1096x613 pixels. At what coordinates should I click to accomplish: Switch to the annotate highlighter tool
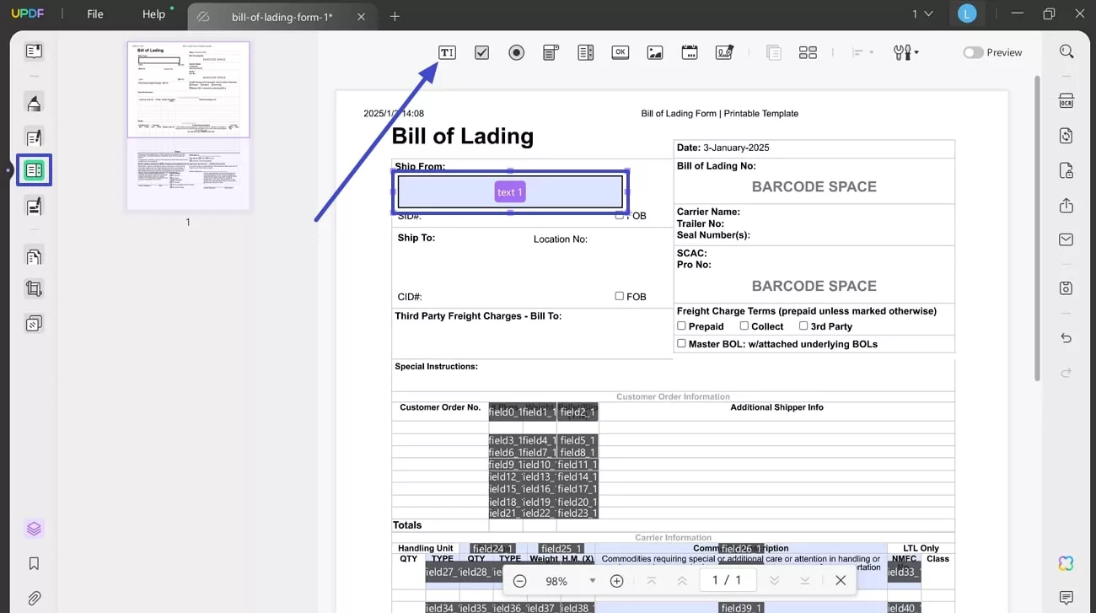(x=34, y=102)
